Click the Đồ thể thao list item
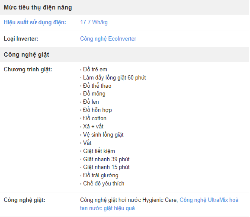250x217 pixels. click(97, 86)
